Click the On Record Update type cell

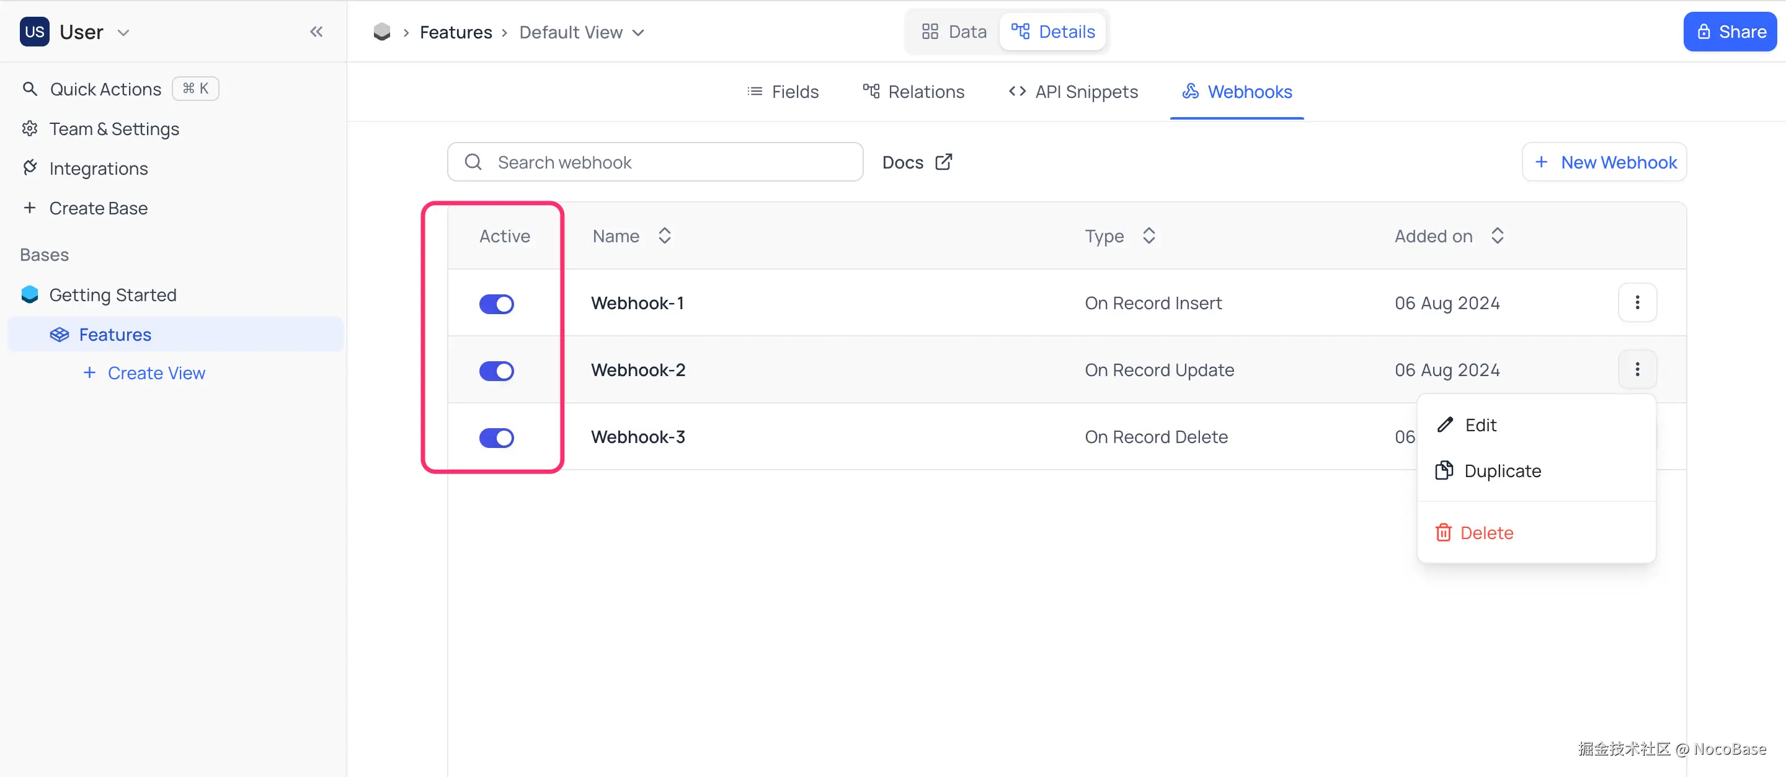click(x=1159, y=371)
